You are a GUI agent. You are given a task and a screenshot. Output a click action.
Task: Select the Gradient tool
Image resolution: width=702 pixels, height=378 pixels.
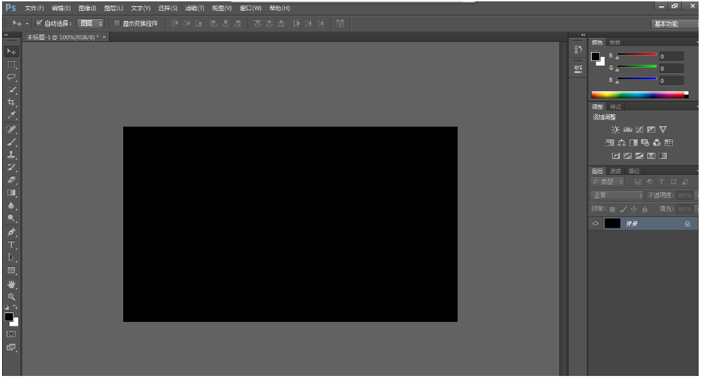point(12,193)
